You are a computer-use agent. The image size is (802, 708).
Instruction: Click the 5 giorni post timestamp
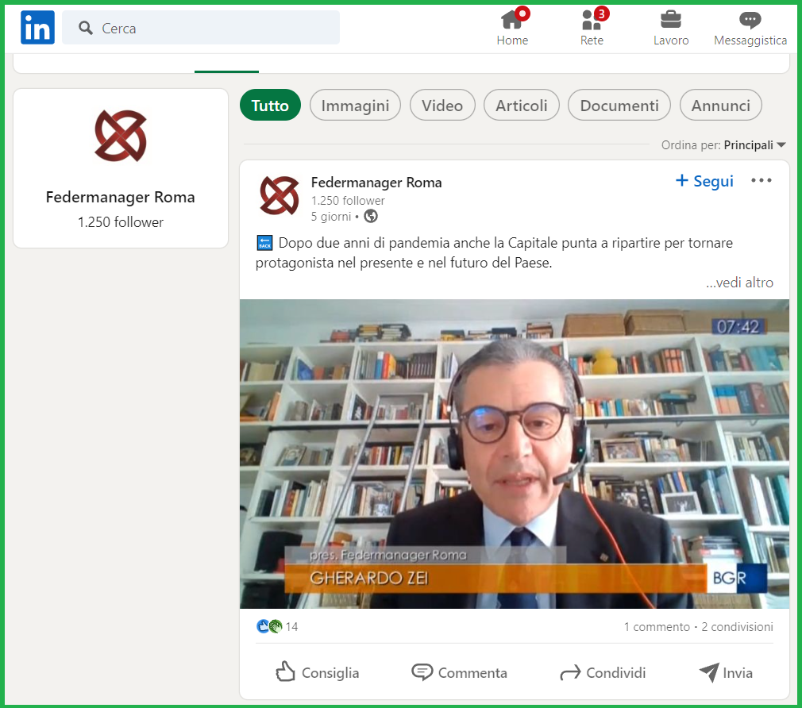(x=331, y=217)
